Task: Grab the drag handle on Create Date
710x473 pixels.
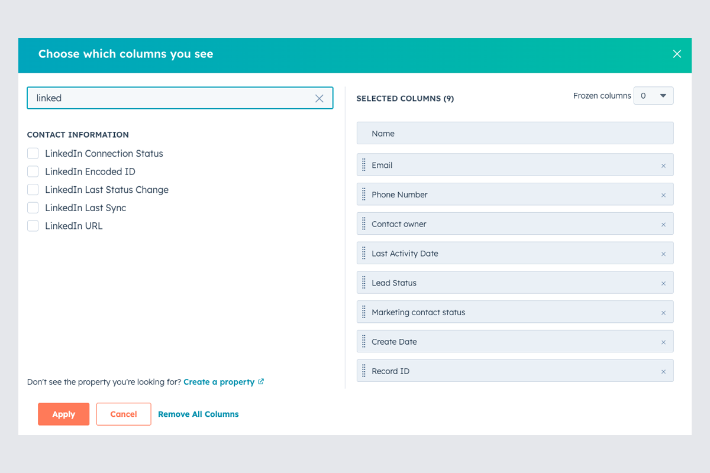Action: point(363,341)
